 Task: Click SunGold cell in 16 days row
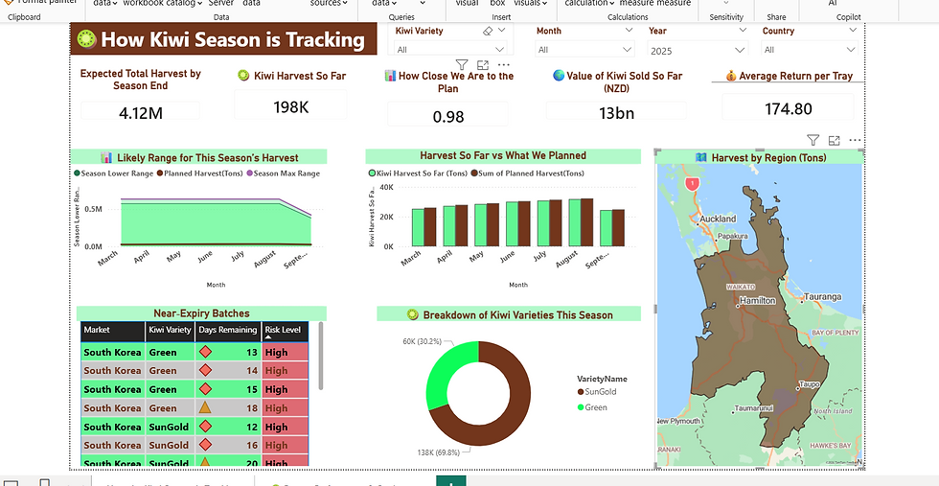(169, 445)
